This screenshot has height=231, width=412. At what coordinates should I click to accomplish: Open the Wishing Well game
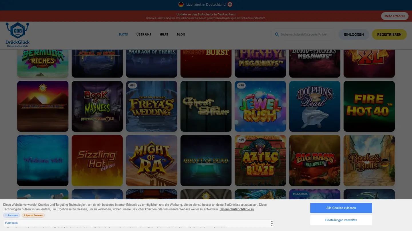[x=43, y=161]
